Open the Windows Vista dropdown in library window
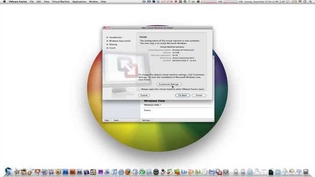The image size is (315, 177). point(153,105)
